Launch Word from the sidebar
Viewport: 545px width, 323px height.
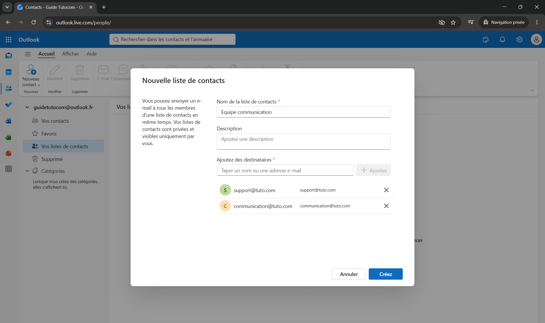pos(9,121)
